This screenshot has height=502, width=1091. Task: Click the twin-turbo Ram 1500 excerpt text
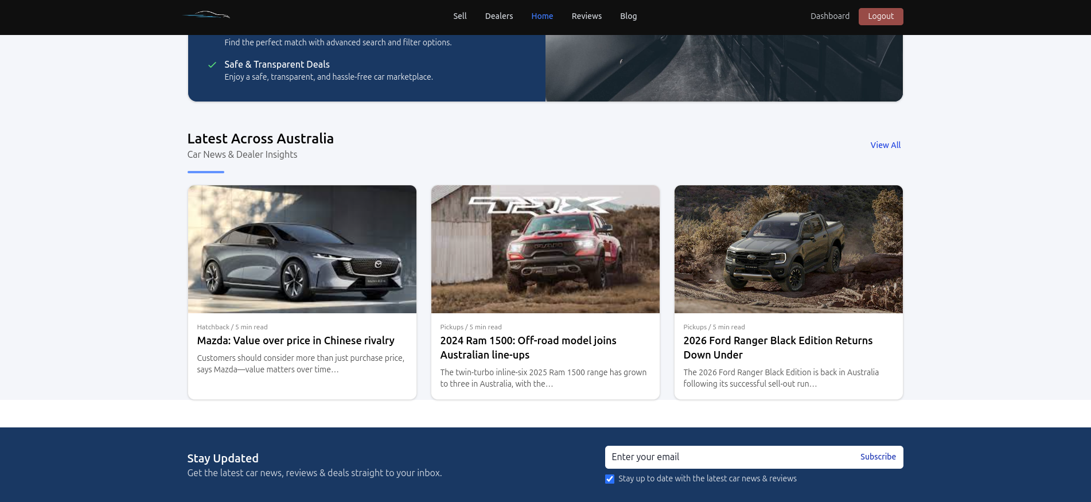543,378
